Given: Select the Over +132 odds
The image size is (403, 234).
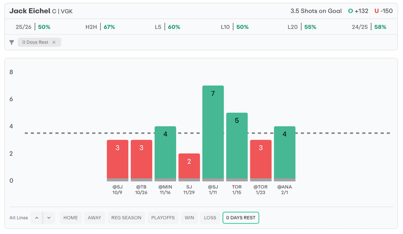Looking at the screenshot, I should pyautogui.click(x=358, y=11).
